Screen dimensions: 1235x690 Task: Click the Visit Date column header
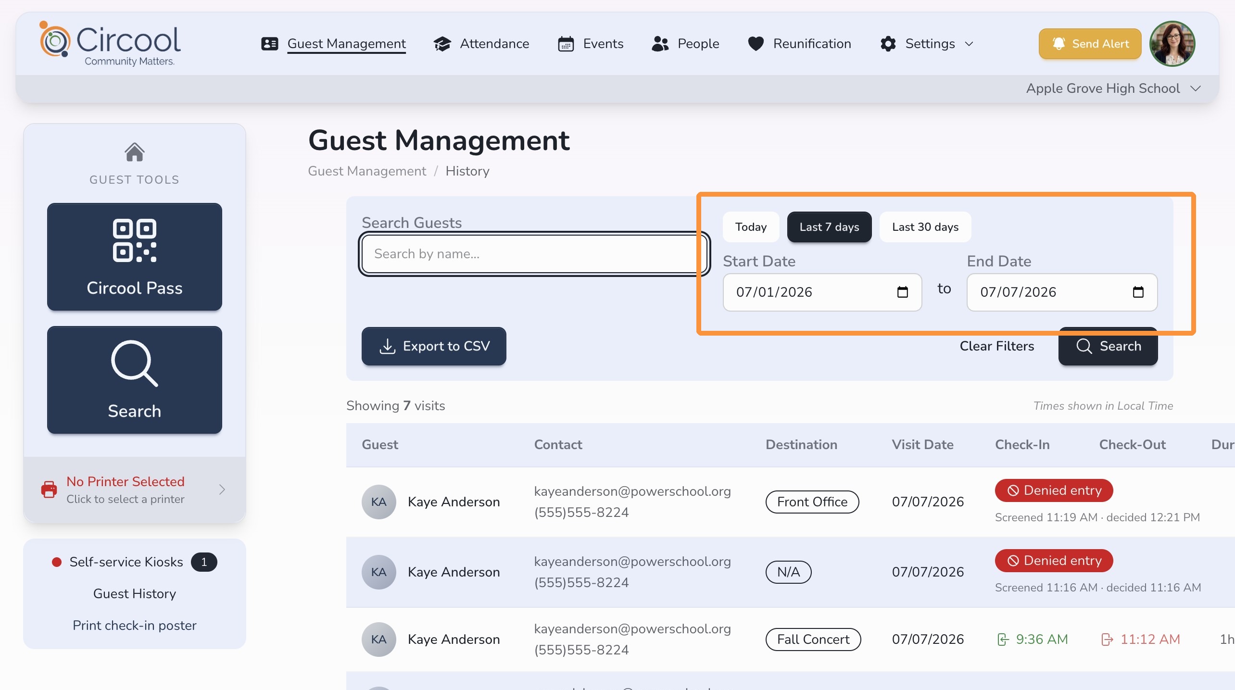[x=922, y=445]
